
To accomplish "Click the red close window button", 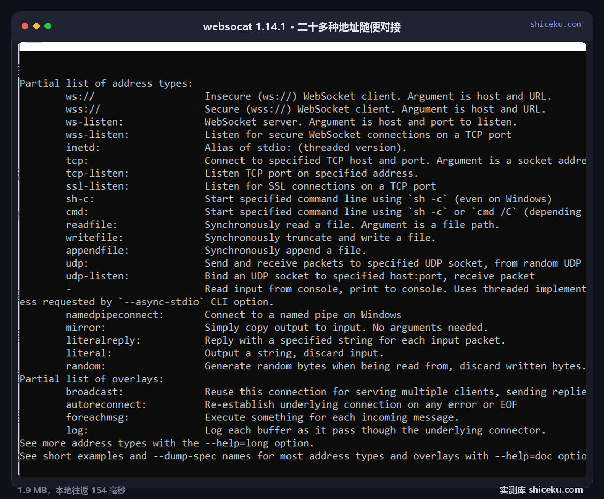I will point(25,26).
